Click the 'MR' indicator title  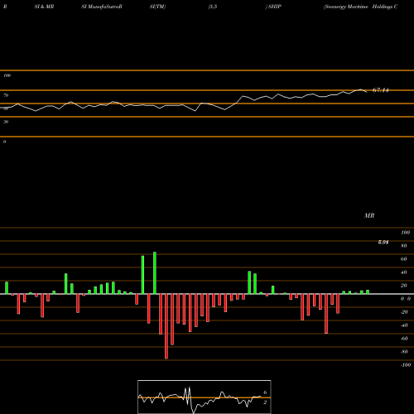369,215
